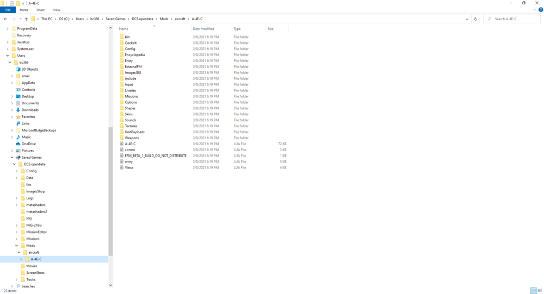Open recent locations dropdown arrow
The image size is (544, 294).
20,19
